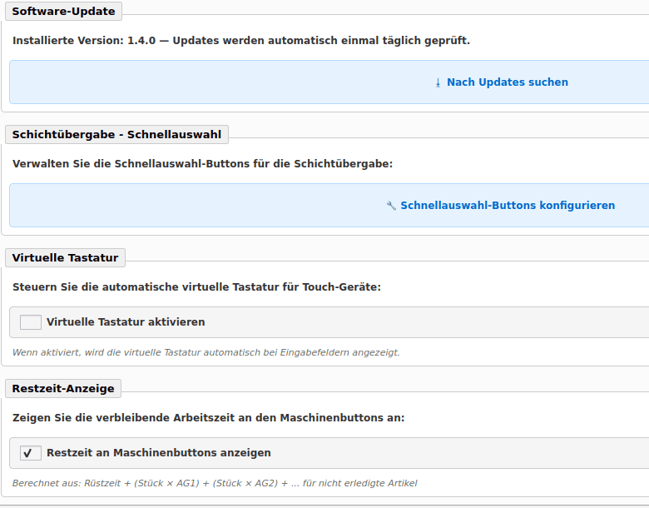The height and width of the screenshot is (508, 649).
Task: Click the download arrow icon beside Nach Updates suchen
Action: pyautogui.click(x=438, y=83)
